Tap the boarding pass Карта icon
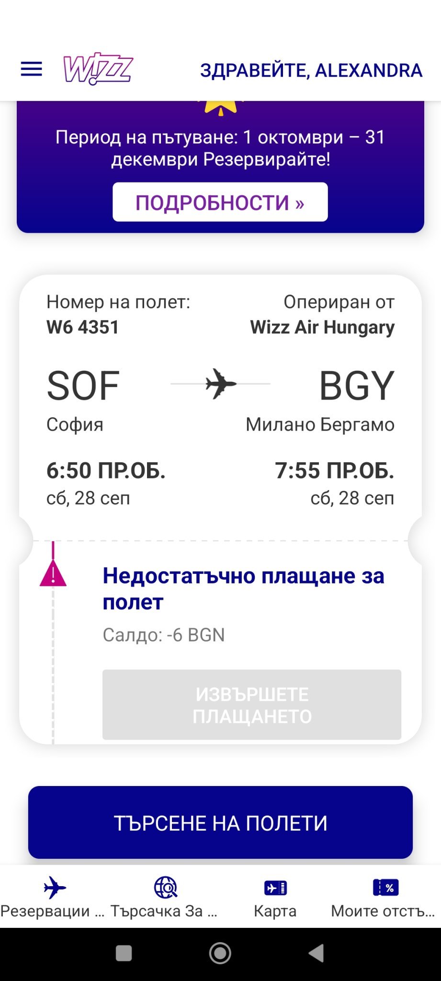441x981 pixels. pyautogui.click(x=275, y=888)
